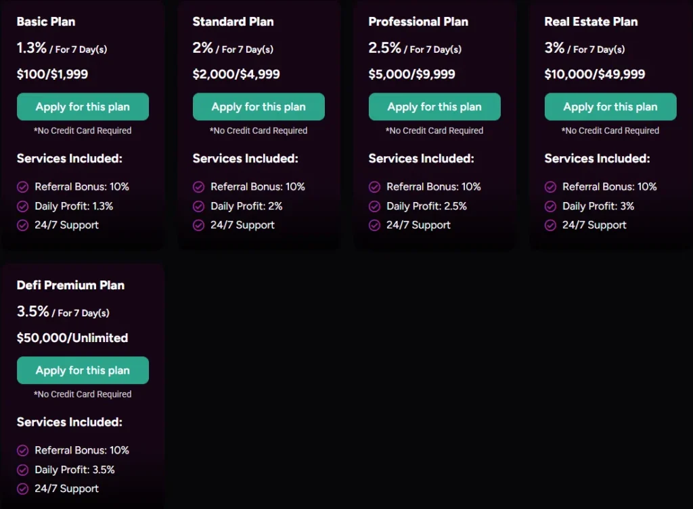Click the 24/7 Support checkmark icon on Professional Plan
The image size is (693, 509).
tap(374, 225)
